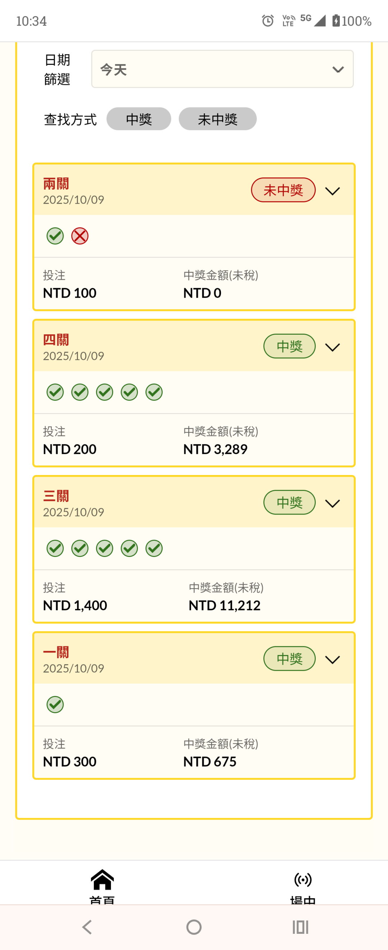This screenshot has width=388, height=950.
Task: Tap the last green checkmark in 三關 bet
Action: (154, 548)
